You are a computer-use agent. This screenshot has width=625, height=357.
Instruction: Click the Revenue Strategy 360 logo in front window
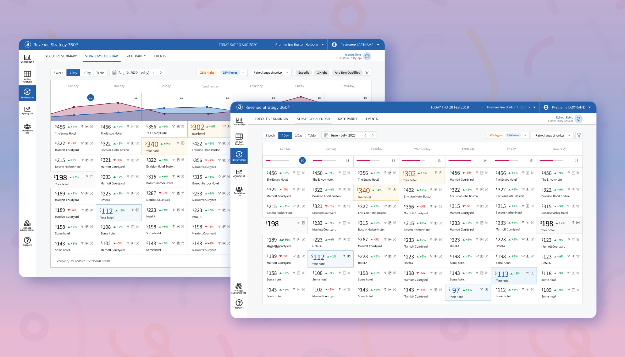(x=239, y=107)
